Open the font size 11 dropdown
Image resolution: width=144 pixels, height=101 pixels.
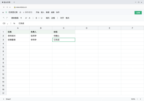(x=21, y=18)
